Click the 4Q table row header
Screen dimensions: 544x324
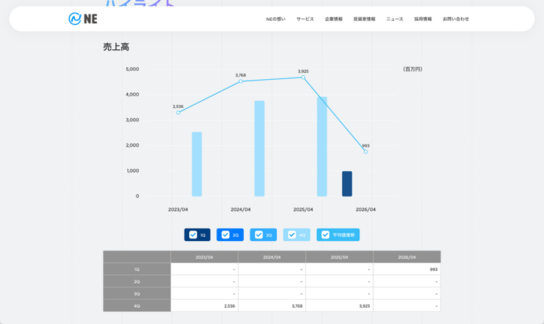[x=137, y=305]
